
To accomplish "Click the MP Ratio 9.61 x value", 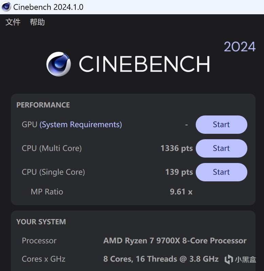I will pos(181,192).
